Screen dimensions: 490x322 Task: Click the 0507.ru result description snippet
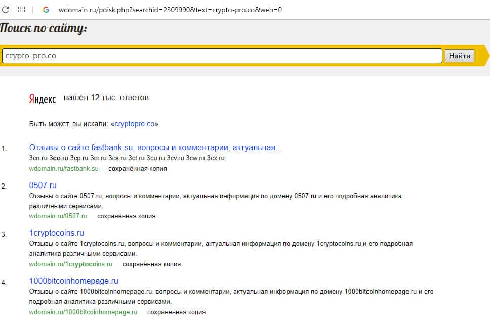click(215, 201)
